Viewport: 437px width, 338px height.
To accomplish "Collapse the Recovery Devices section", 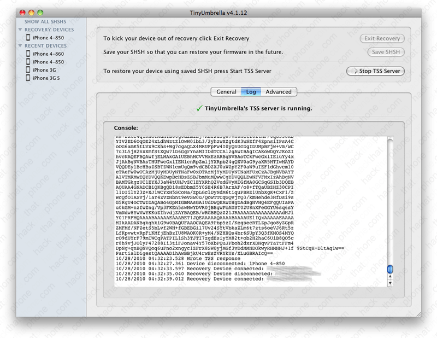I will [x=21, y=30].
